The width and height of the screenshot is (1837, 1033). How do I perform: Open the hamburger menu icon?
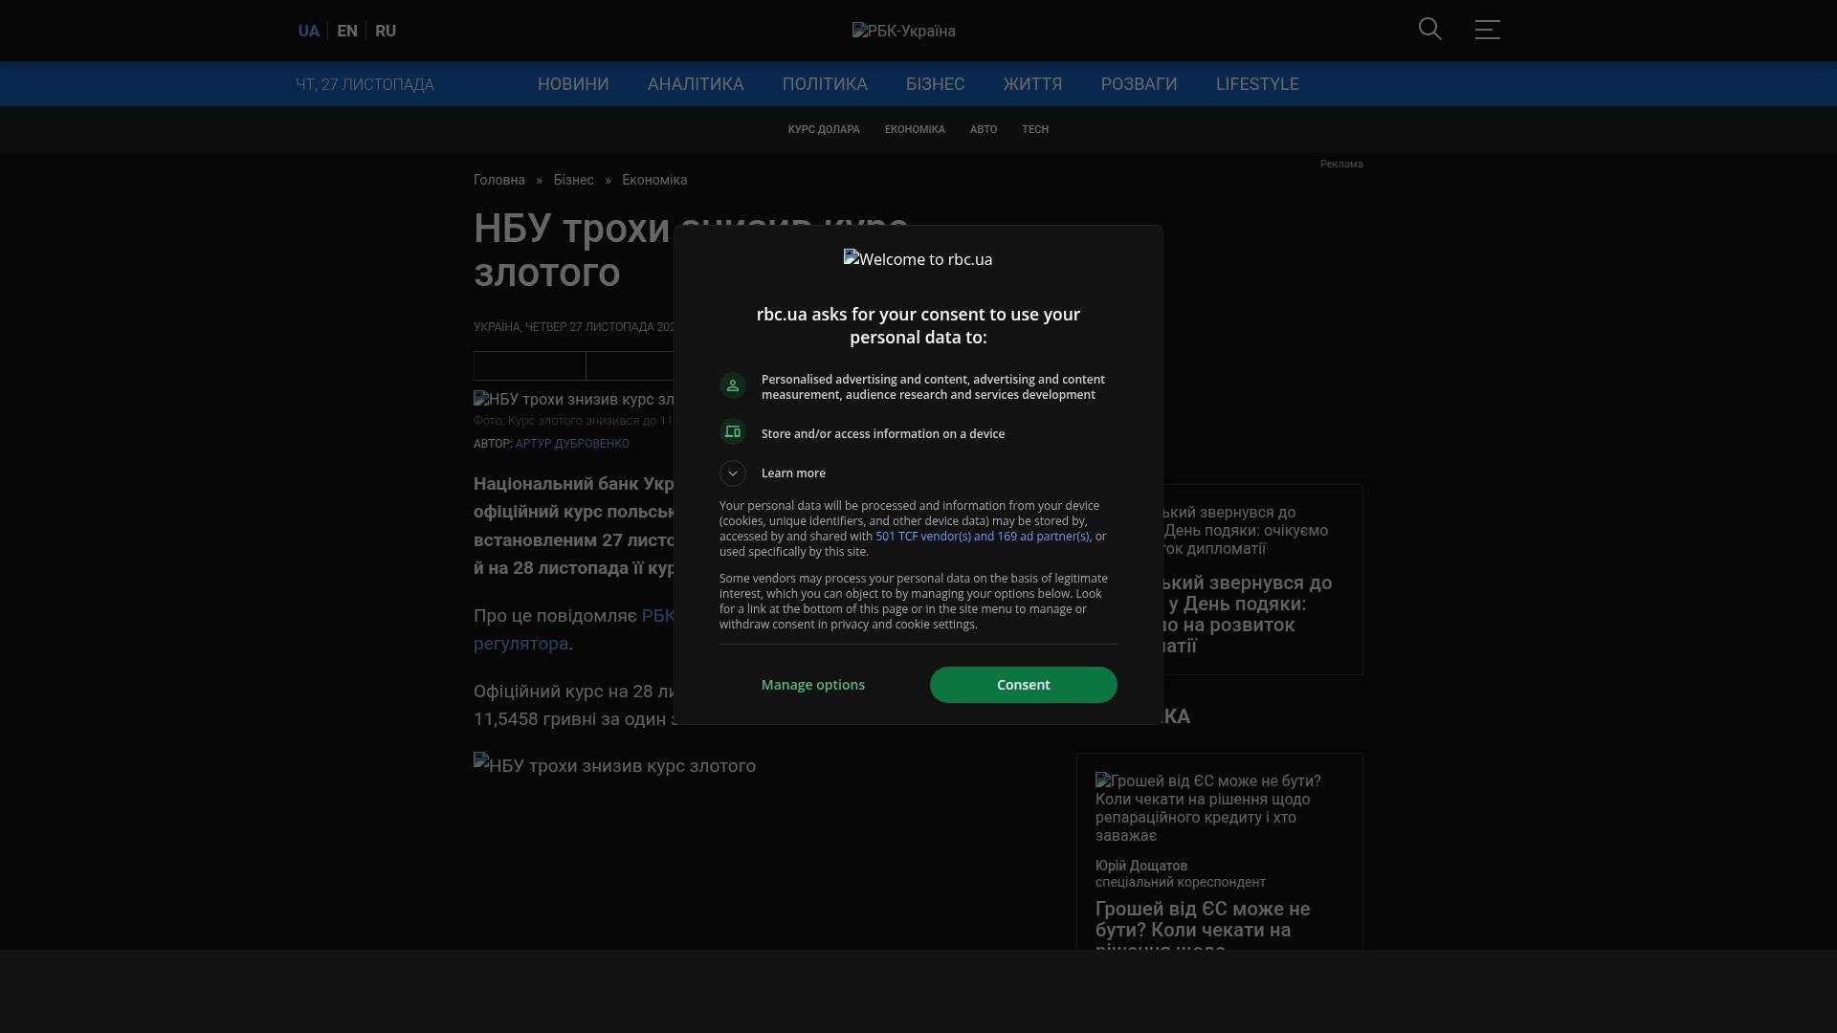pyautogui.click(x=1487, y=30)
